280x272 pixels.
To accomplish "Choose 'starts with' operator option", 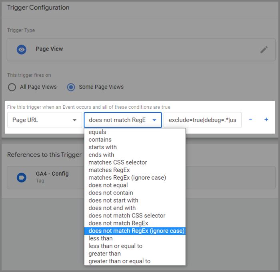I will [135, 147].
